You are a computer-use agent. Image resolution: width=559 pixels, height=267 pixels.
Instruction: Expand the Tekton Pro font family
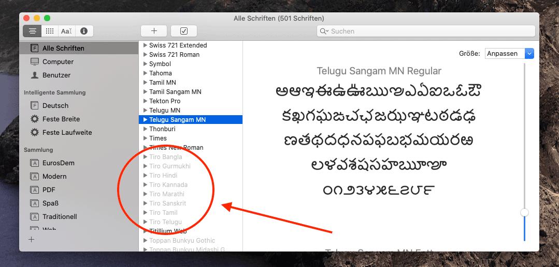(145, 101)
